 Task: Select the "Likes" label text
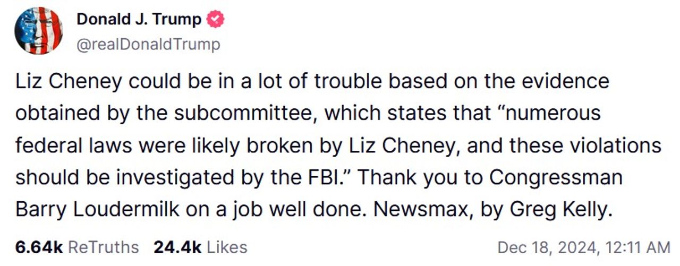pyautogui.click(x=226, y=247)
